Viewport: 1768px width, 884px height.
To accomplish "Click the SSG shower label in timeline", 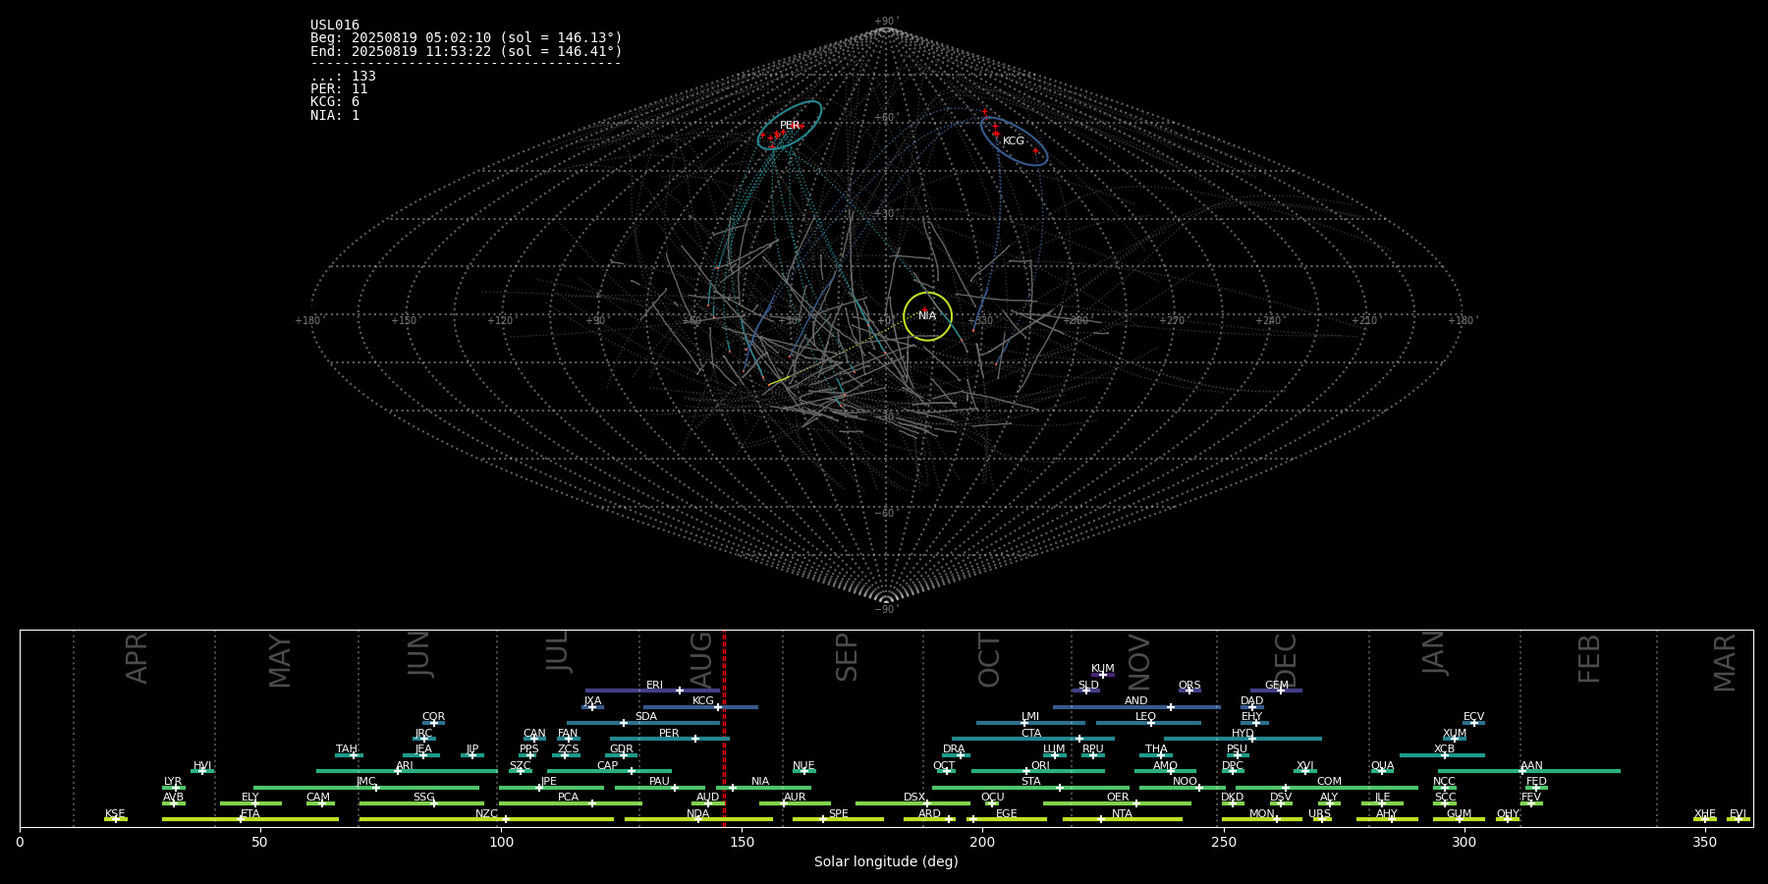I will click(423, 798).
